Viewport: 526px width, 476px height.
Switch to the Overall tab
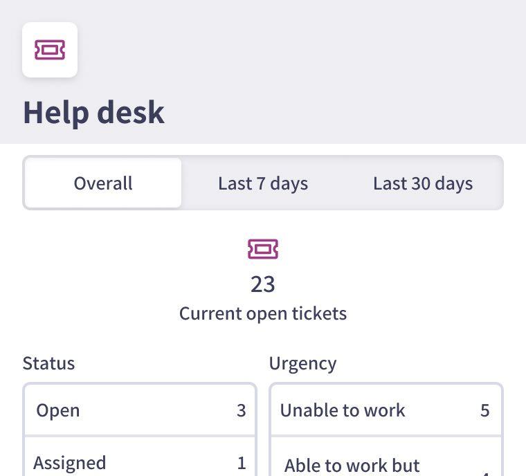(103, 183)
